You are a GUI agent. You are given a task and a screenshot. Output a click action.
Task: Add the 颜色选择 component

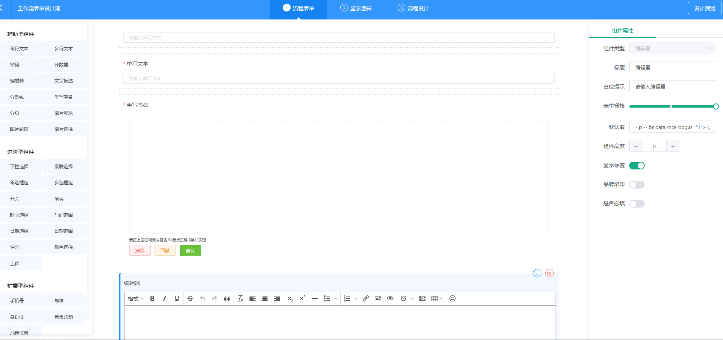pos(65,247)
